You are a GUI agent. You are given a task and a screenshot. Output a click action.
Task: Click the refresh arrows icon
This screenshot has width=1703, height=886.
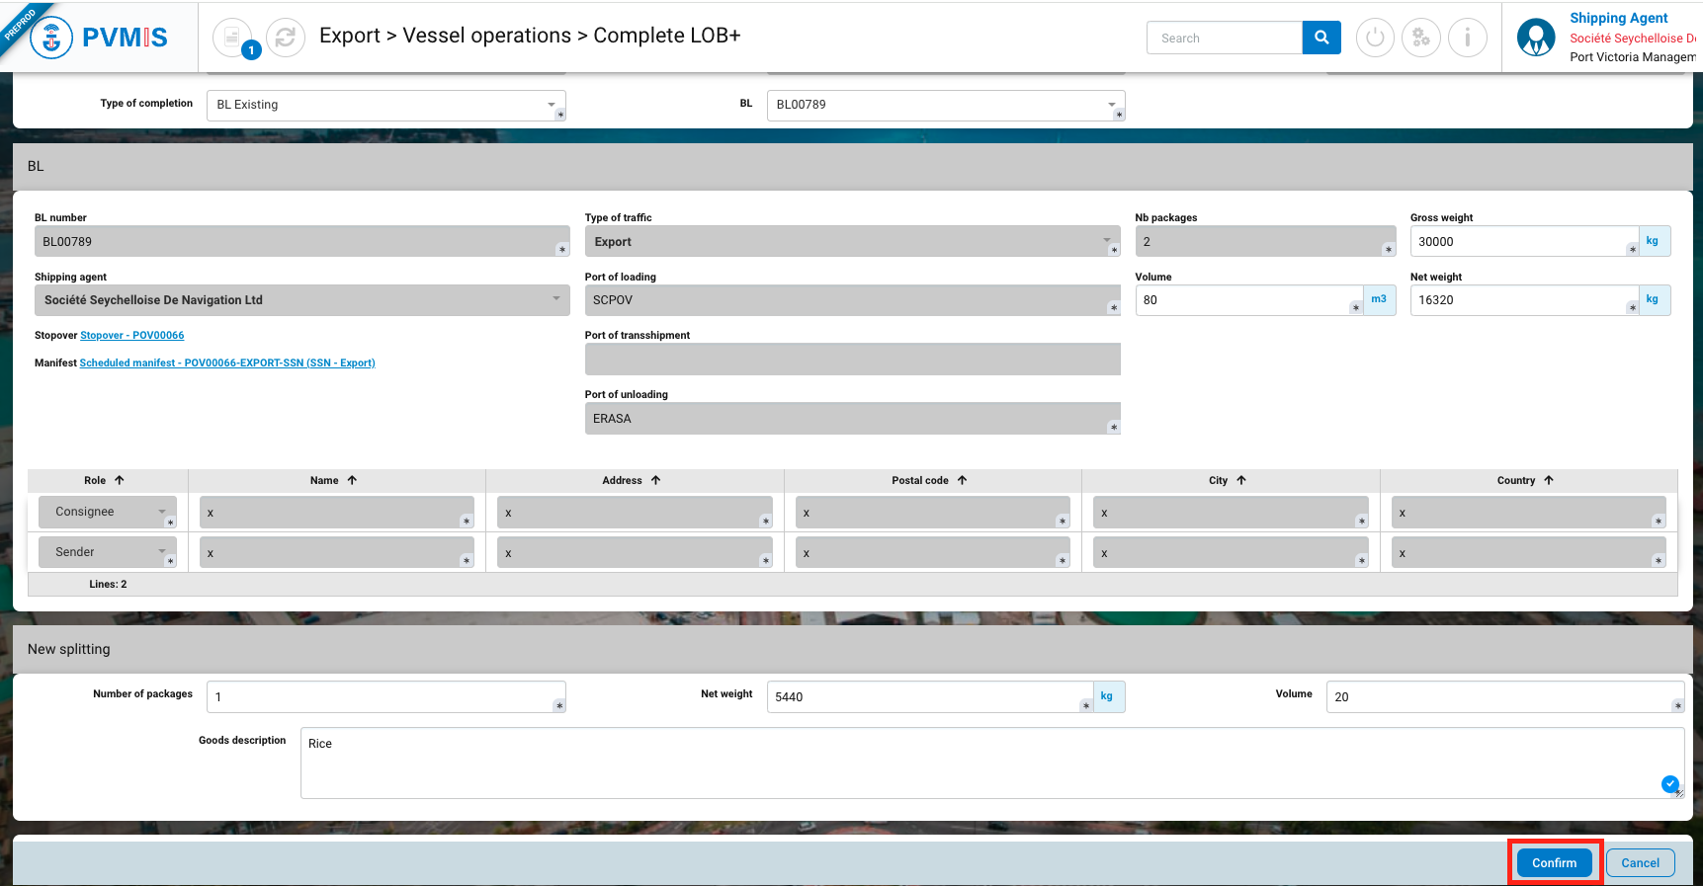click(x=286, y=38)
